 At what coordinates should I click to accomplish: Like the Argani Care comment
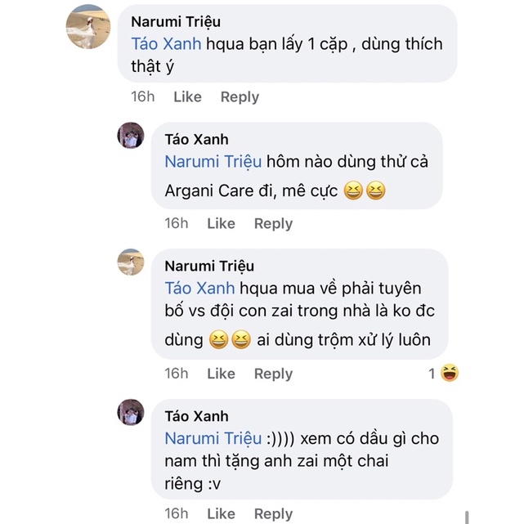coord(221,223)
